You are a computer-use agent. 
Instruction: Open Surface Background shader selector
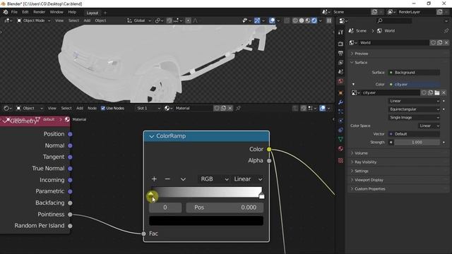point(414,73)
